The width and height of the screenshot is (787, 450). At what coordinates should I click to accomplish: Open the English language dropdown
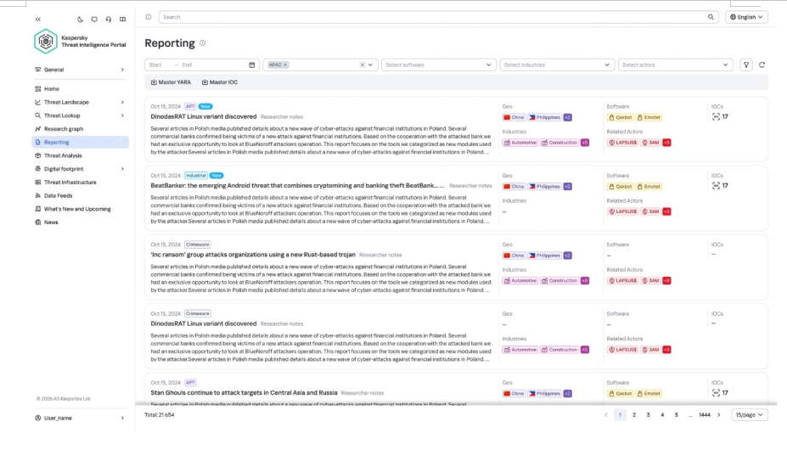point(746,17)
